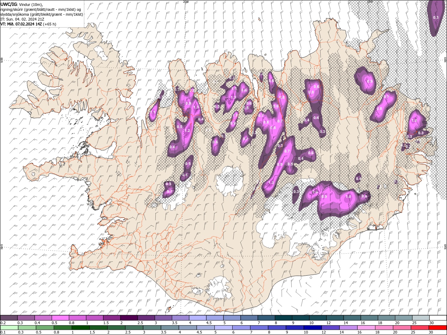Viewport: 447px width, 335px height.
Task: Pick the lilac 14 rain legend swatch
Action: [348, 328]
